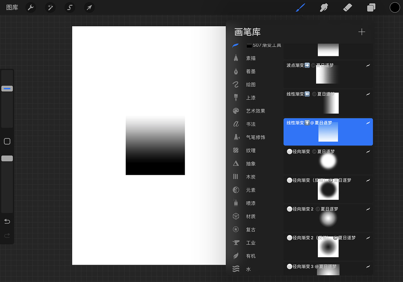The width and height of the screenshot is (403, 282).
Task: Click the brush opacity slider handle
Action: click(7, 158)
